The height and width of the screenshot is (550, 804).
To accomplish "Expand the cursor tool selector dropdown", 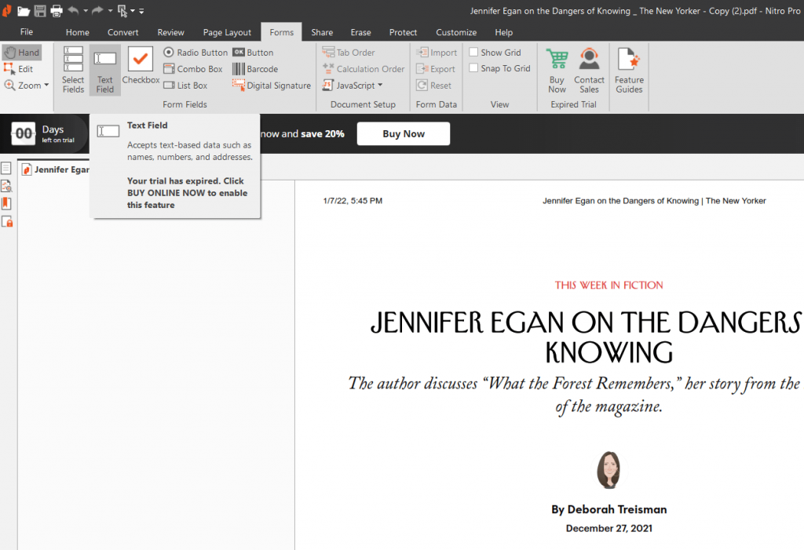I will [132, 11].
